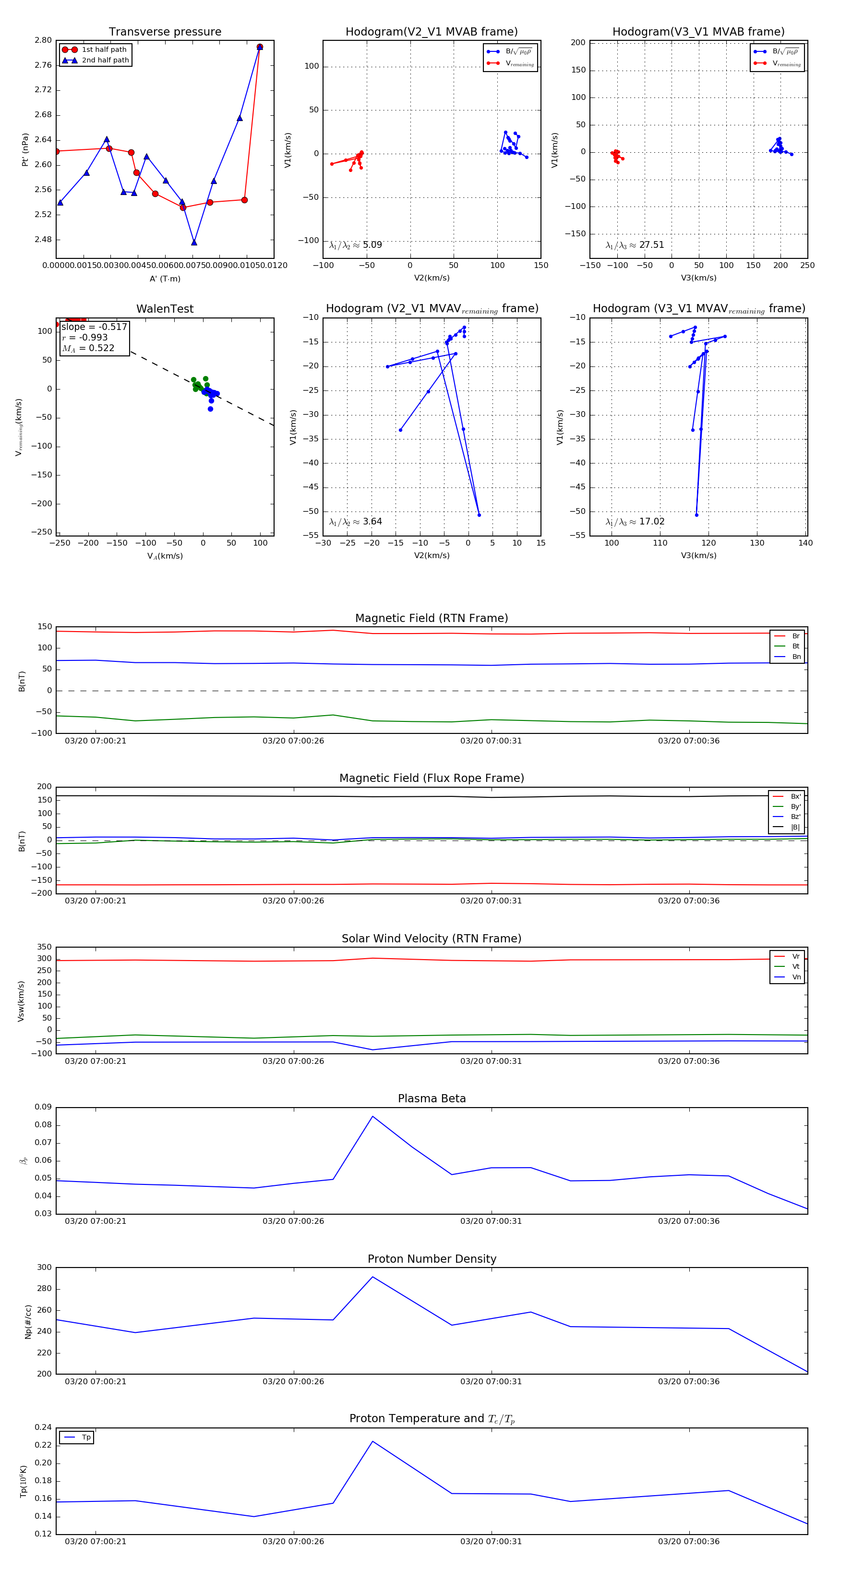Click the 'Magnetic Field (RTN Frame)' title
Image resolution: width=864 pixels, height=1585 pixels.
[432, 618]
